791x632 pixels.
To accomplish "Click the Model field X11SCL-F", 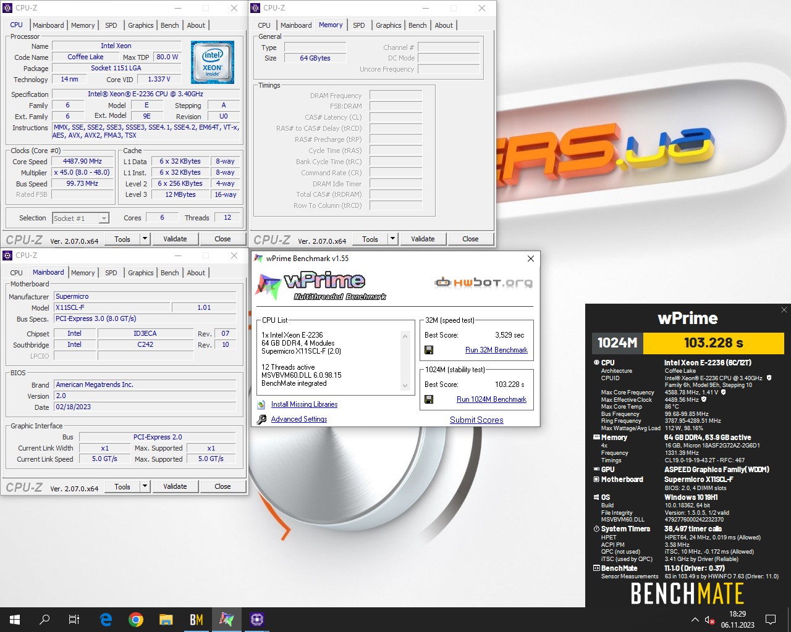I will [111, 307].
